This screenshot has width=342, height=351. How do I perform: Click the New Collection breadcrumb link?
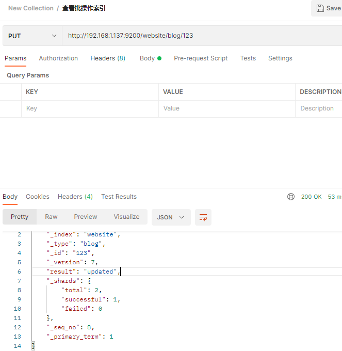31,8
